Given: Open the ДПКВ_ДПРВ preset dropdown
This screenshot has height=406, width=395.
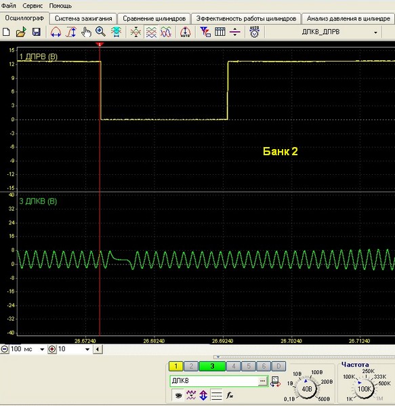Looking at the screenshot, I should click(375, 33).
